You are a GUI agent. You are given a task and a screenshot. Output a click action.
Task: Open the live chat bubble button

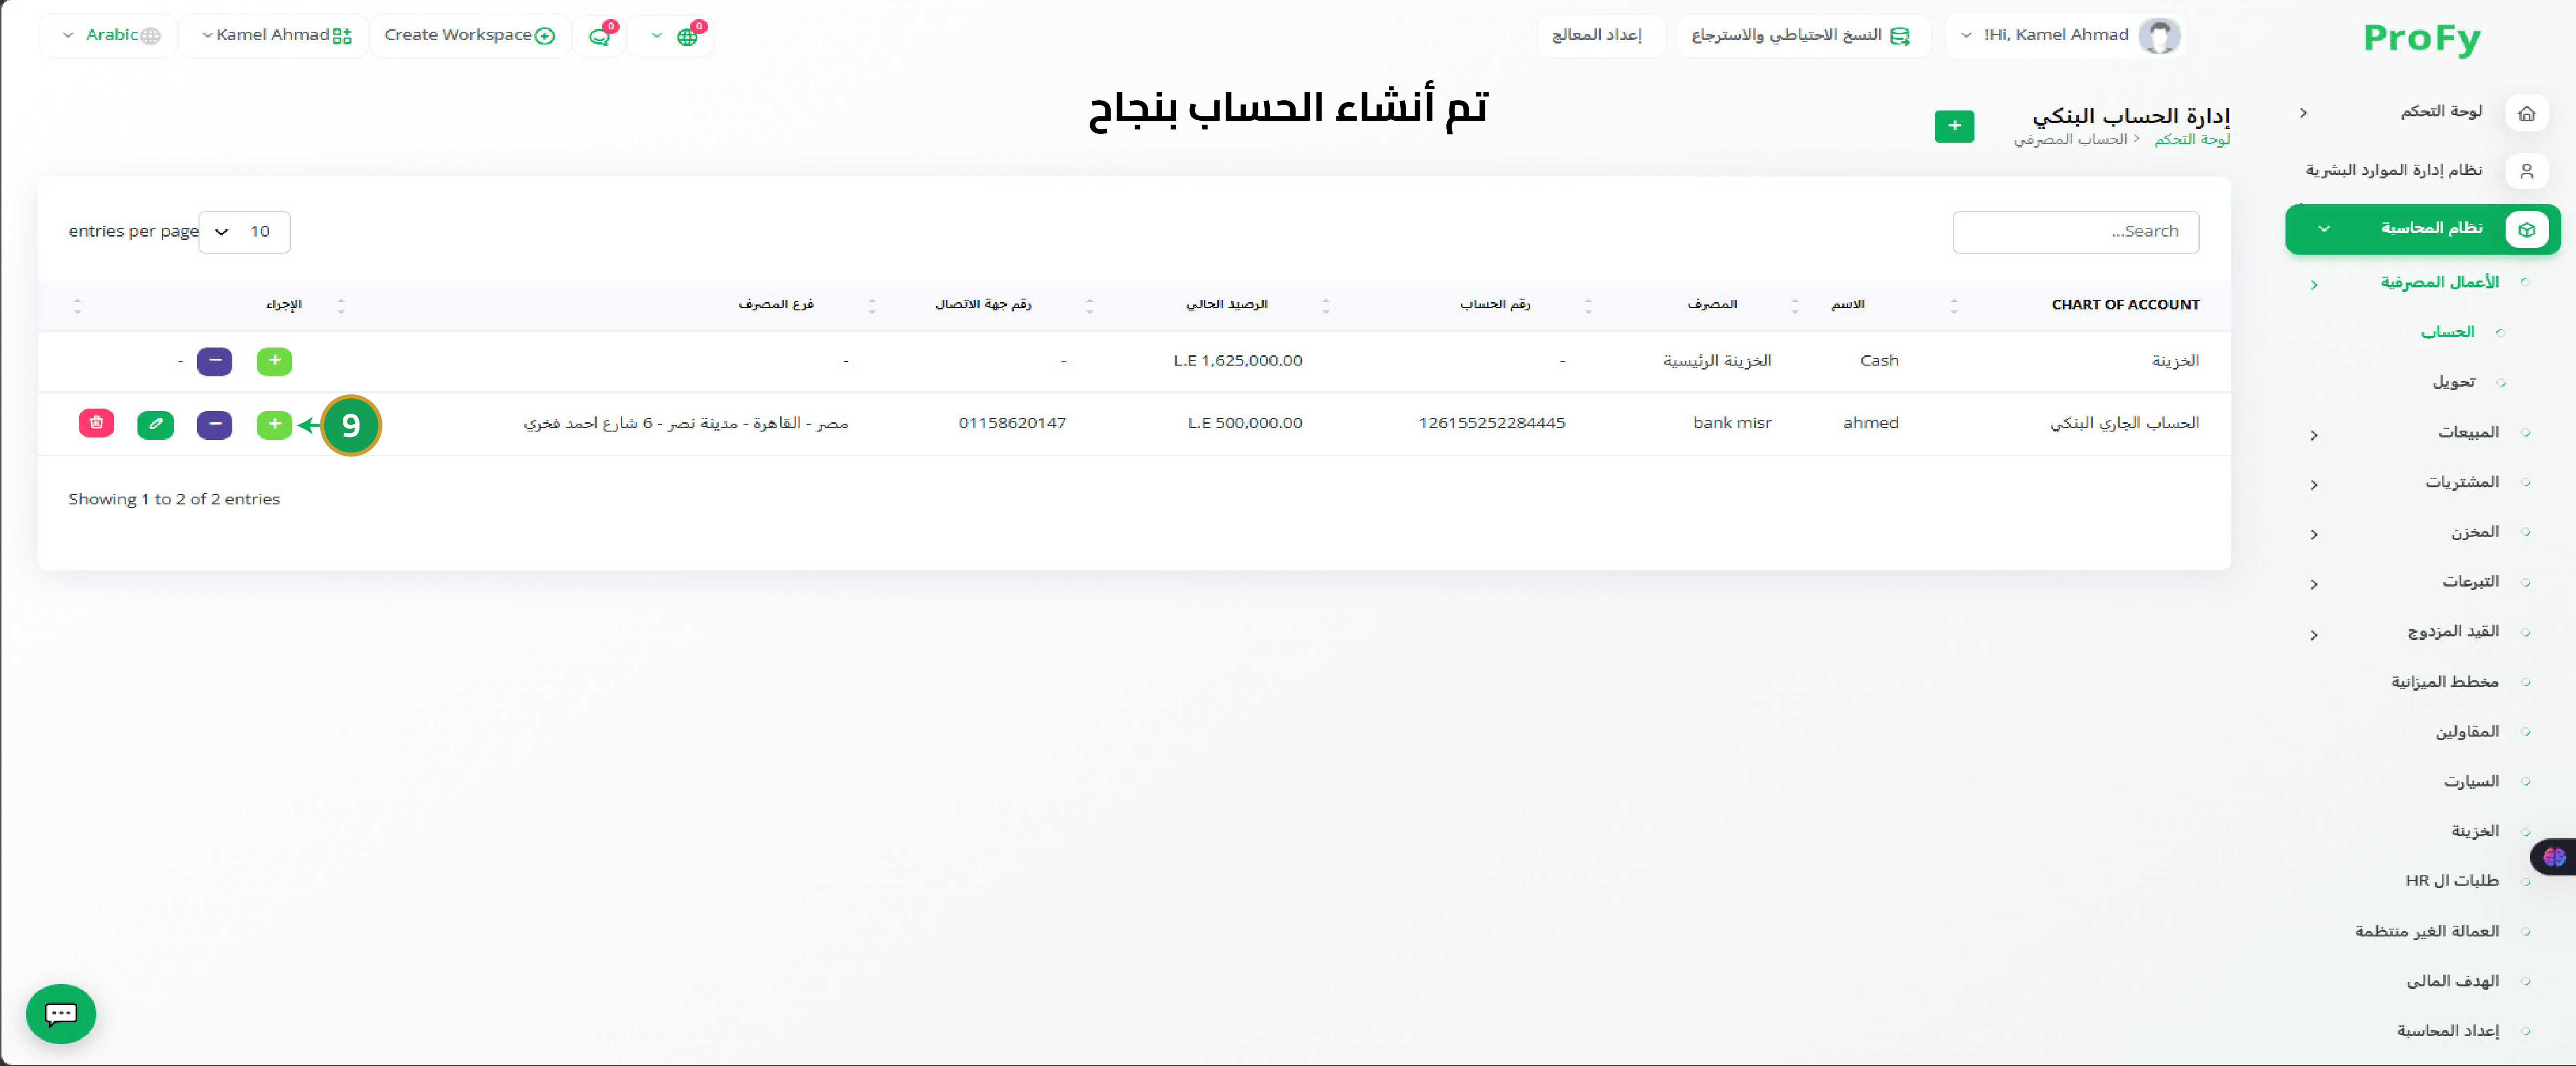click(61, 1014)
